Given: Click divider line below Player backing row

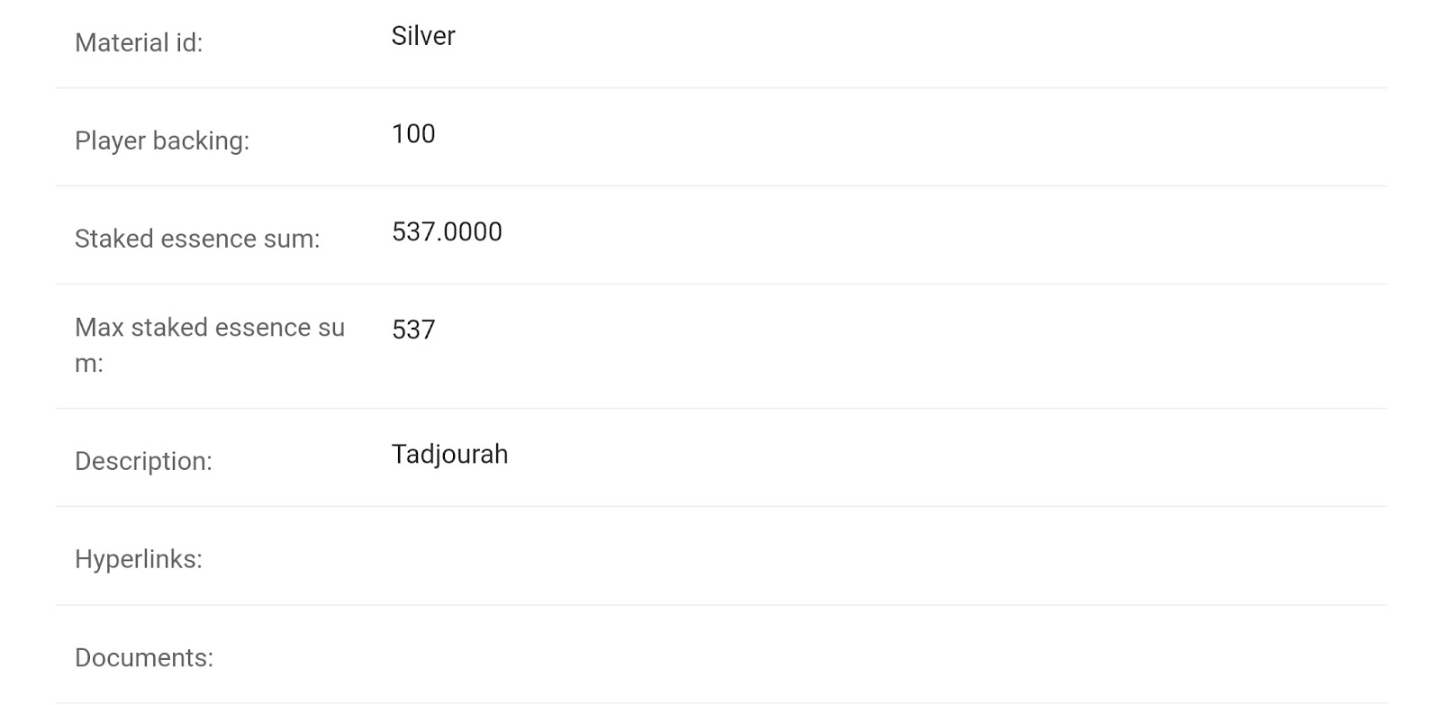Looking at the screenshot, I should click(720, 186).
